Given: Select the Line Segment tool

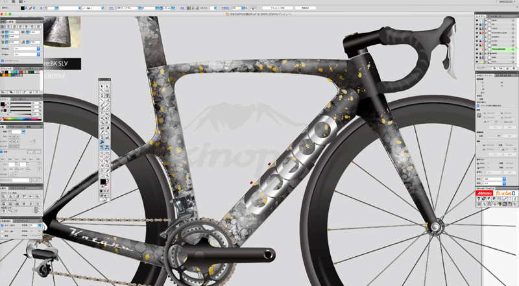Looking at the screenshot, I should [102, 101].
